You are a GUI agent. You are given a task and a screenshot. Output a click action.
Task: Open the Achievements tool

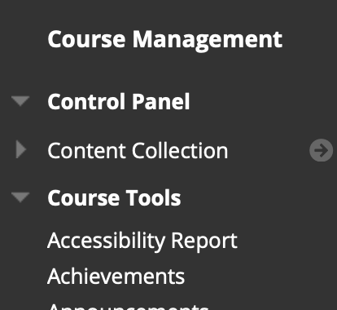(x=116, y=277)
